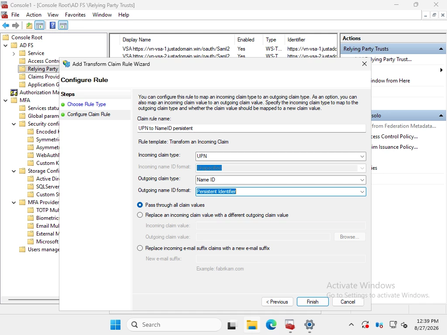Screen dimensions: 447x335
Task: Collapse the MFA Providers node
Action: 14,202
